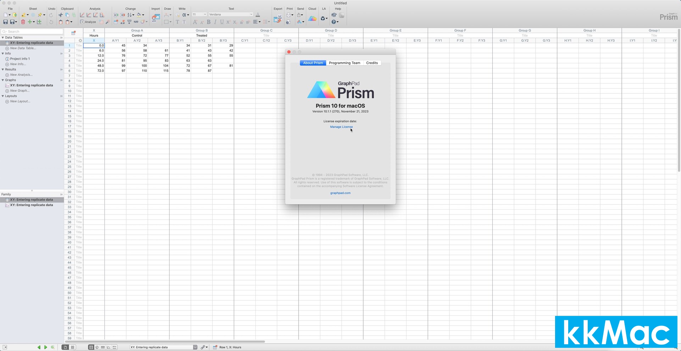Switch to single sheet view in the status bar
Viewport: 681px width, 351px height.
point(65,347)
